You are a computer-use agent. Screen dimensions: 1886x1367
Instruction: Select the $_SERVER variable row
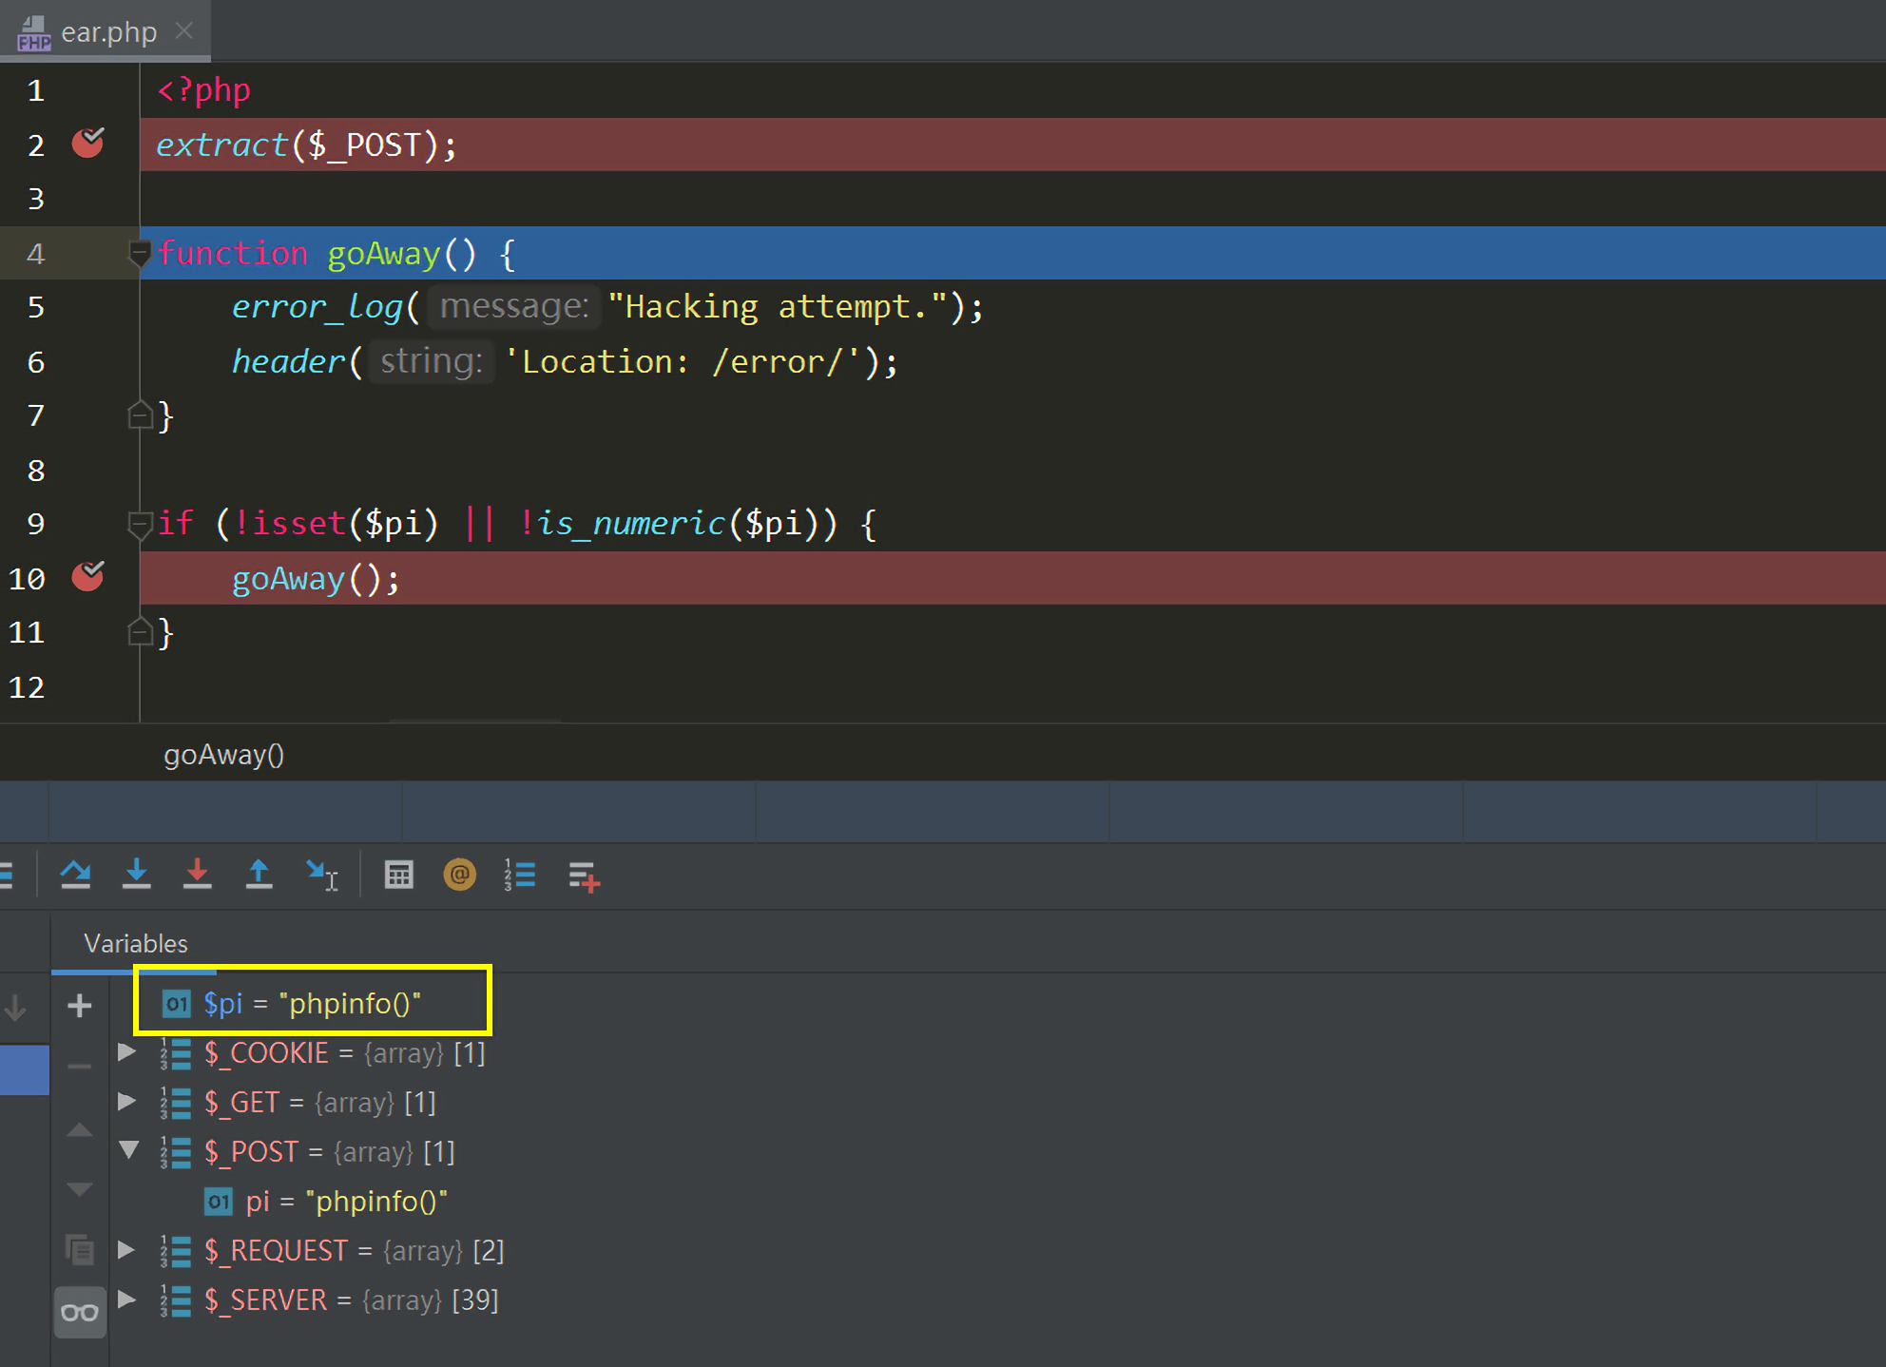point(329,1300)
